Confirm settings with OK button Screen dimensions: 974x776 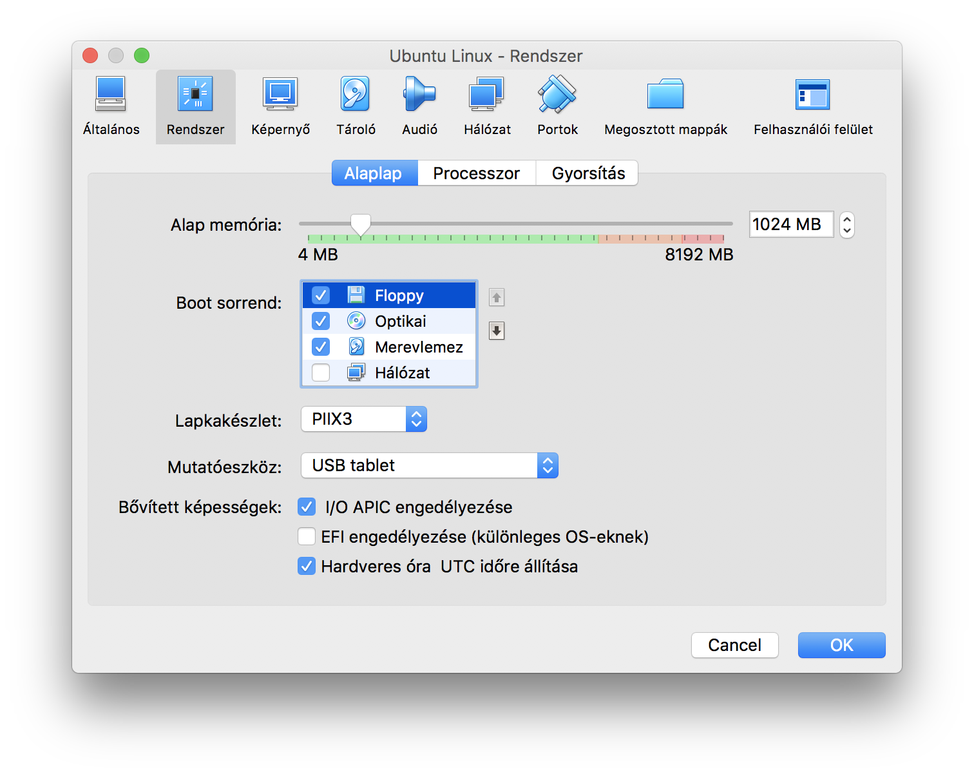pyautogui.click(x=841, y=645)
